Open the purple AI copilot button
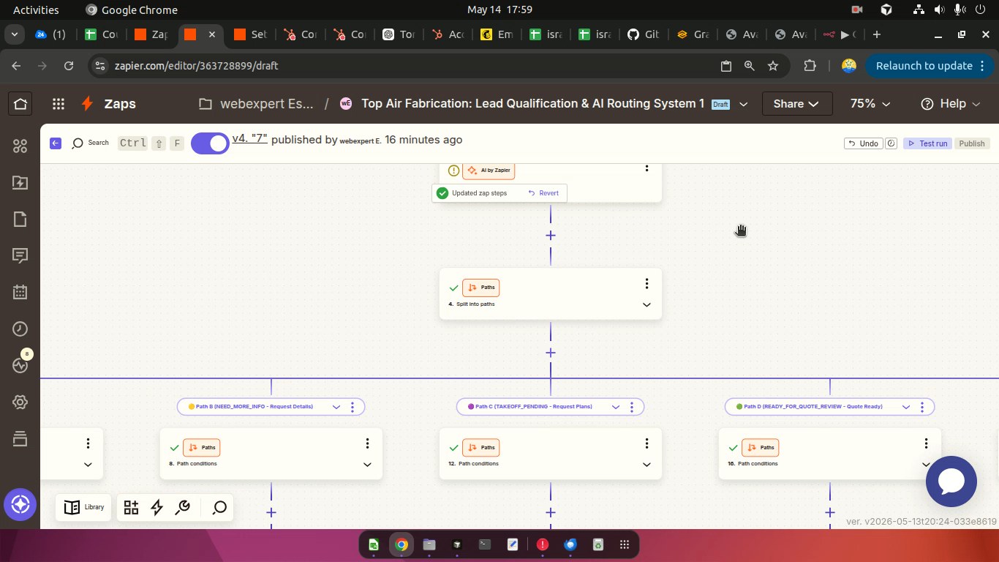Image resolution: width=999 pixels, height=562 pixels. tap(20, 505)
